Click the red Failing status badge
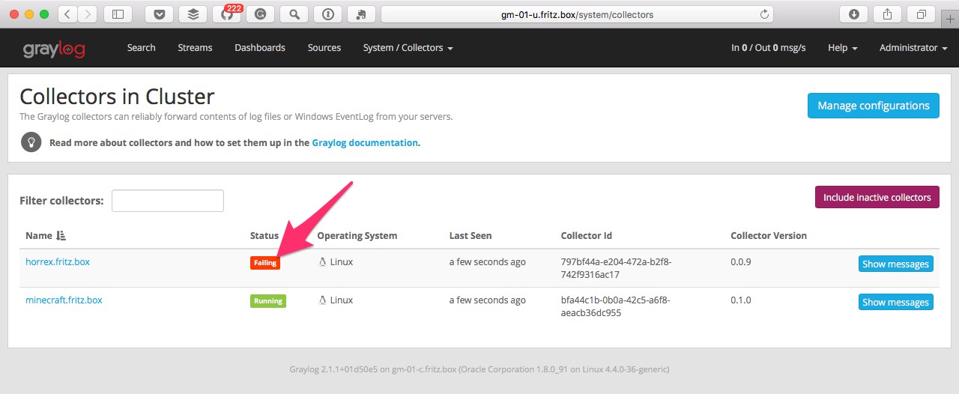Image resolution: width=959 pixels, height=394 pixels. [265, 263]
